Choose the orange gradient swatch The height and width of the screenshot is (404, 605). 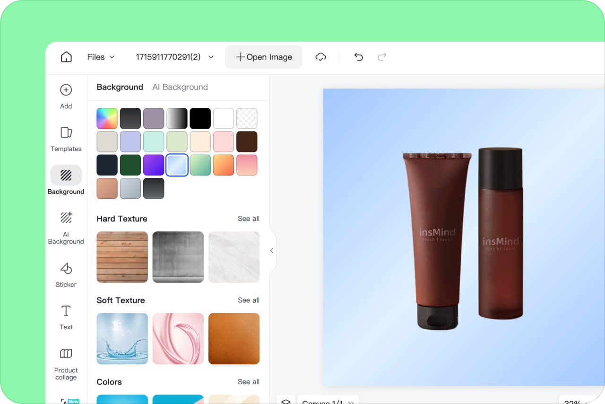[x=224, y=165]
